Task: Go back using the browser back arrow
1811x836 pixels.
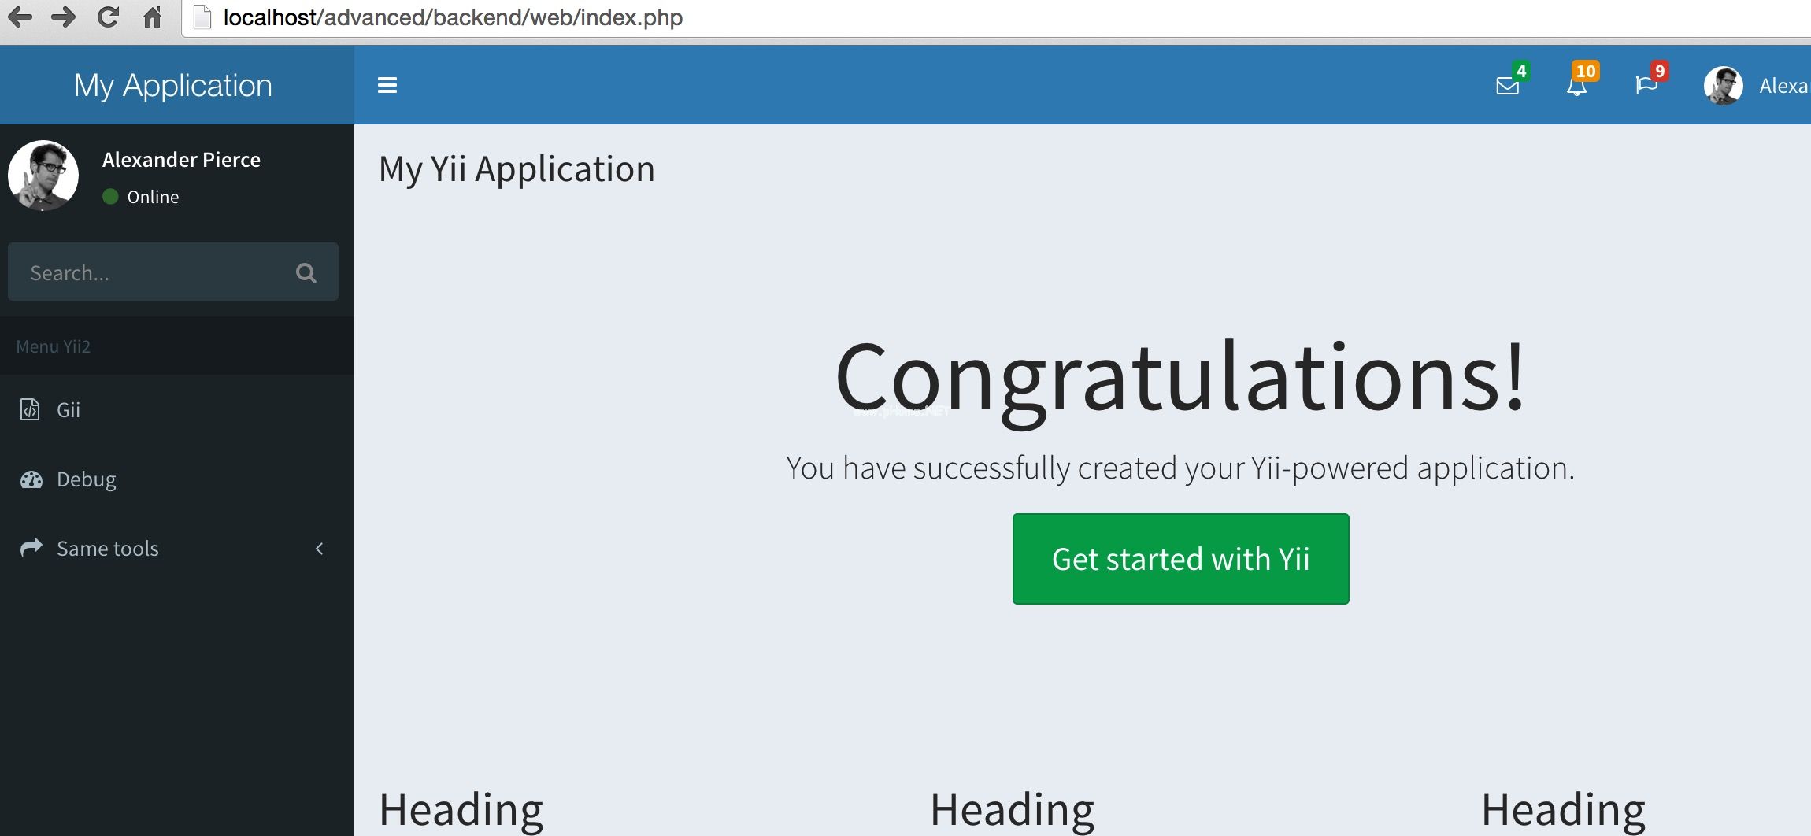Action: (x=20, y=17)
